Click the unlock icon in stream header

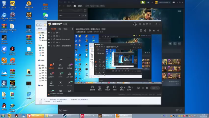click(x=145, y=30)
